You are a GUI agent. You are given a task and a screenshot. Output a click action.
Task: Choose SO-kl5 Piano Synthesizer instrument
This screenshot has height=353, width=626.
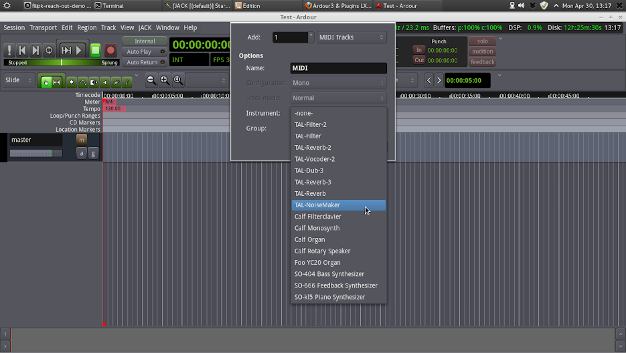click(x=339, y=297)
